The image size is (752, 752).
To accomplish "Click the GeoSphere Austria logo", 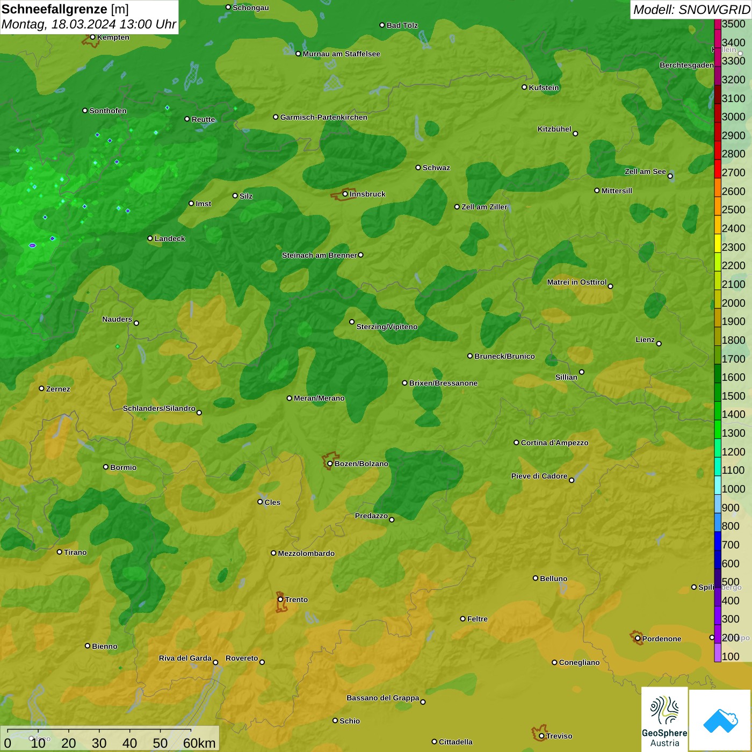I will tap(664, 719).
